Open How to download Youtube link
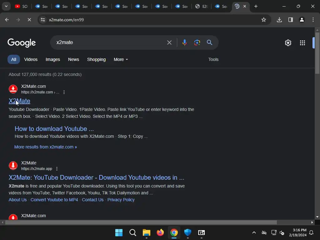 pos(54,129)
